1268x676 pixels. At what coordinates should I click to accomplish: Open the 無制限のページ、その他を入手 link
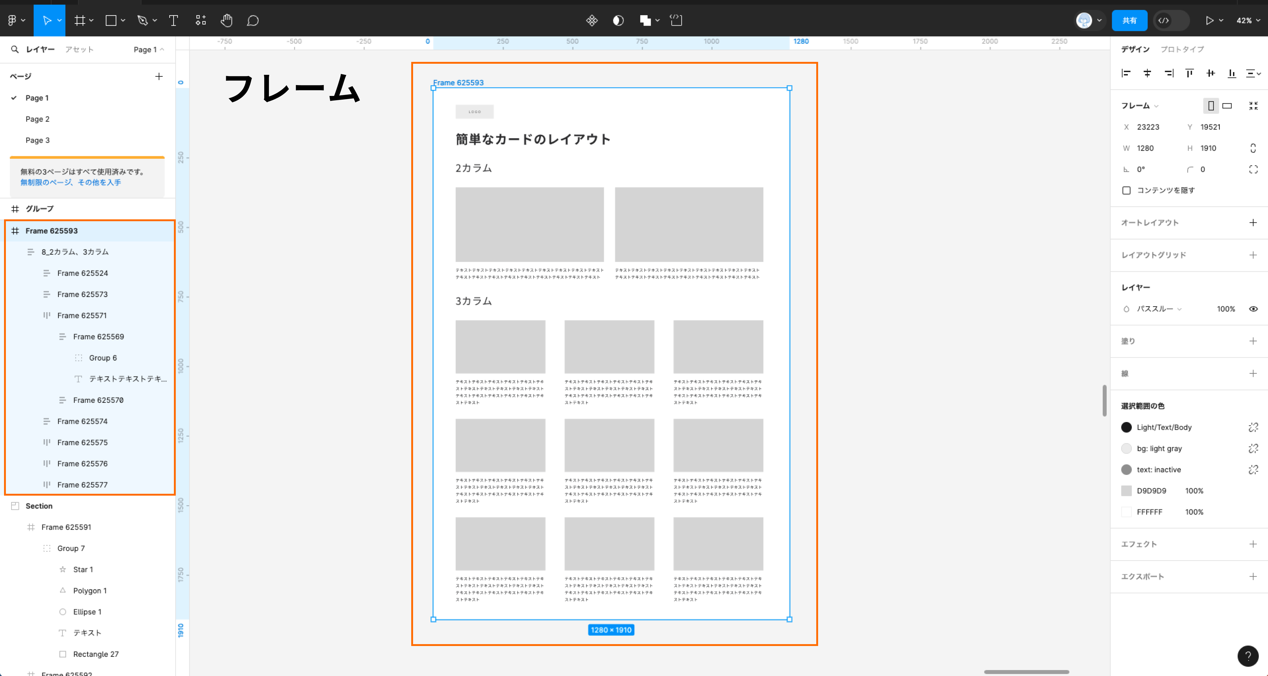tap(70, 182)
